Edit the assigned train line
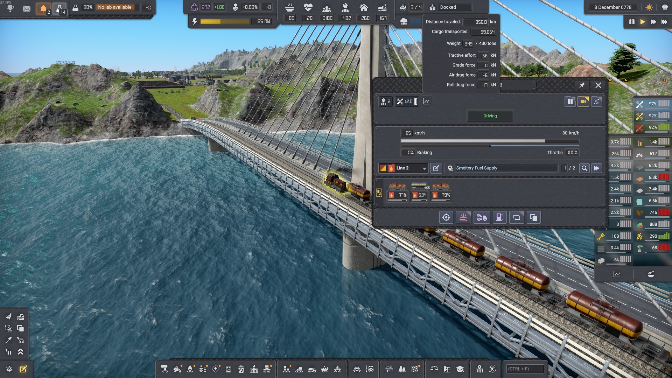 point(436,168)
